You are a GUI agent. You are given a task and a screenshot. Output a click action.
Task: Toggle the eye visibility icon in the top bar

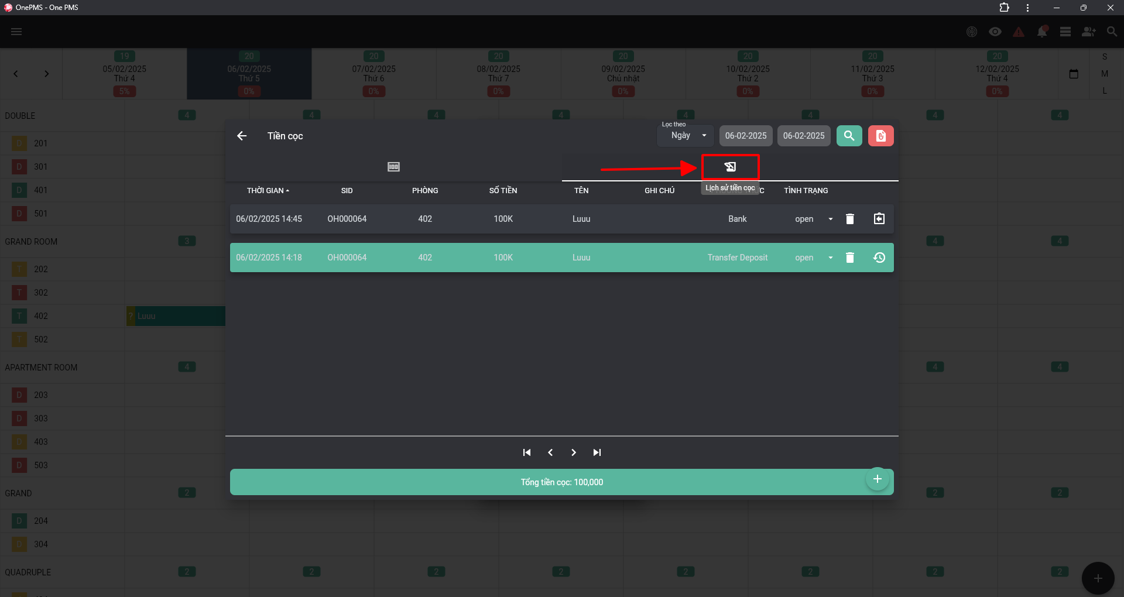pyautogui.click(x=995, y=32)
